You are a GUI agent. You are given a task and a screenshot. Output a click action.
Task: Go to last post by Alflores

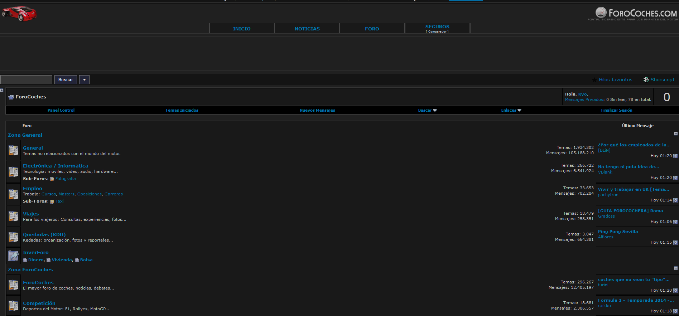click(x=675, y=243)
